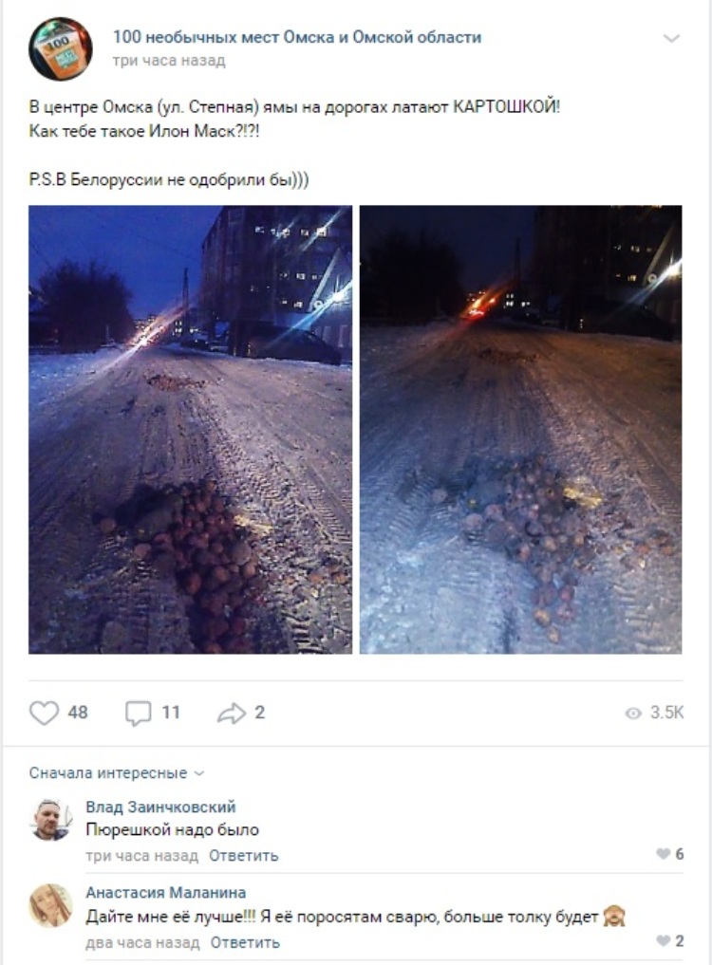Open the community avatar of 100 необычных мест
This screenshot has width=712, height=965.
[x=61, y=48]
